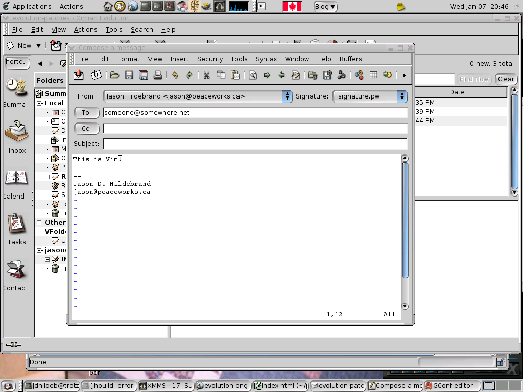Image resolution: width=523 pixels, height=392 pixels.
Task: Open the Blog dropdown in the top panel
Action: [325, 6]
